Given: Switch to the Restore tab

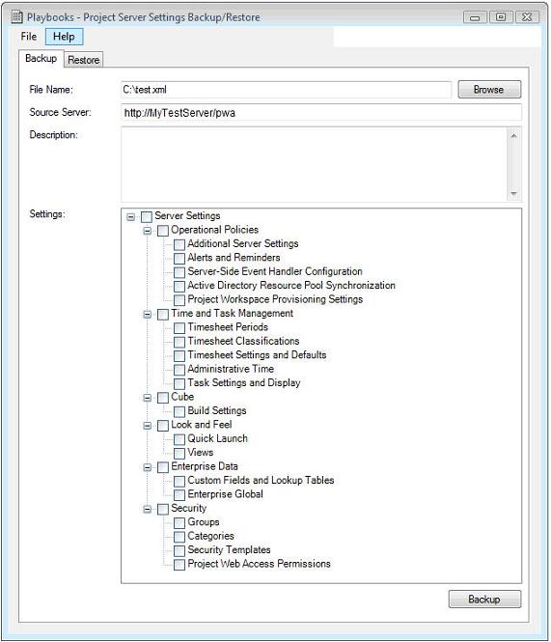Looking at the screenshot, I should tap(84, 60).
